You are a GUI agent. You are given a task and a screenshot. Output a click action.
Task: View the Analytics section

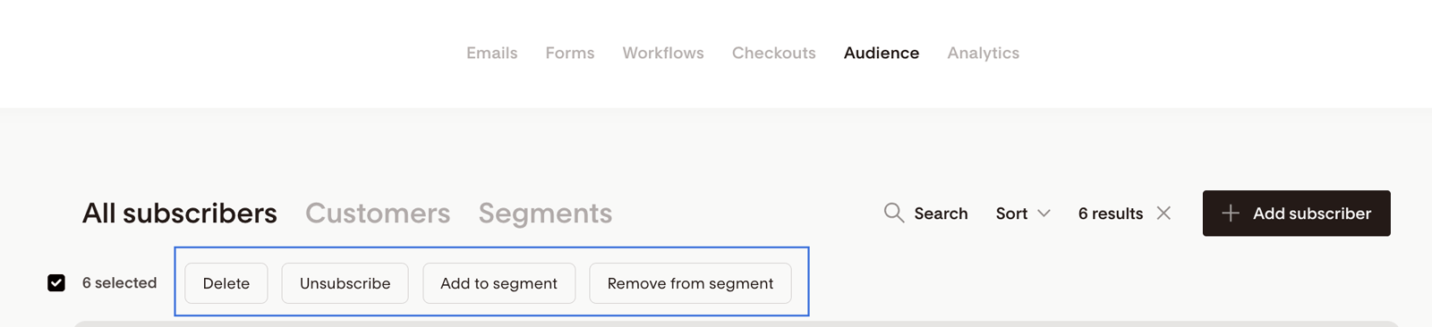(984, 53)
